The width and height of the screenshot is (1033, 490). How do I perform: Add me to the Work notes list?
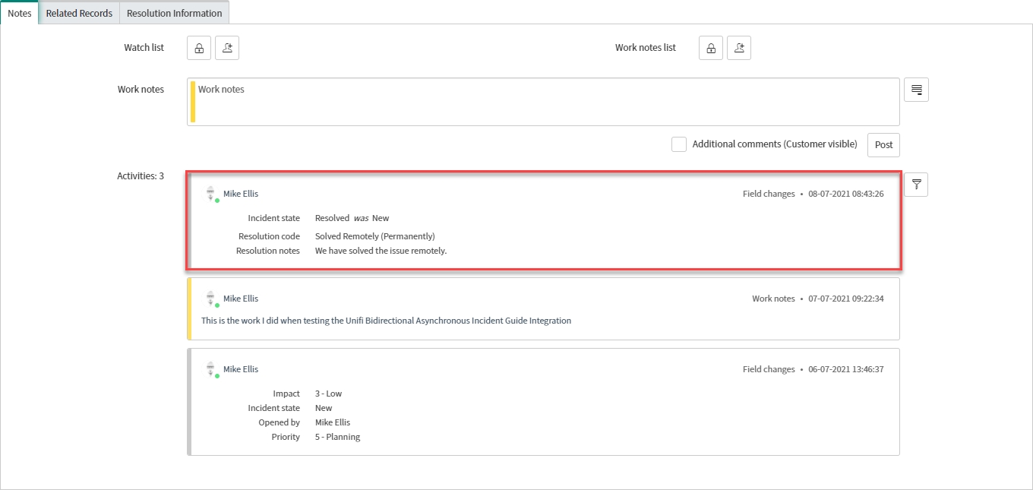739,48
